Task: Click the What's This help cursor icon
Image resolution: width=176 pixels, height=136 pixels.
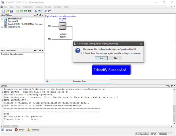Action: coord(49,11)
